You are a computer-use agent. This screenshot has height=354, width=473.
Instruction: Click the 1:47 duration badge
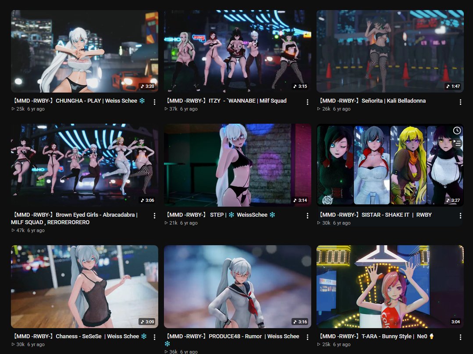453,86
